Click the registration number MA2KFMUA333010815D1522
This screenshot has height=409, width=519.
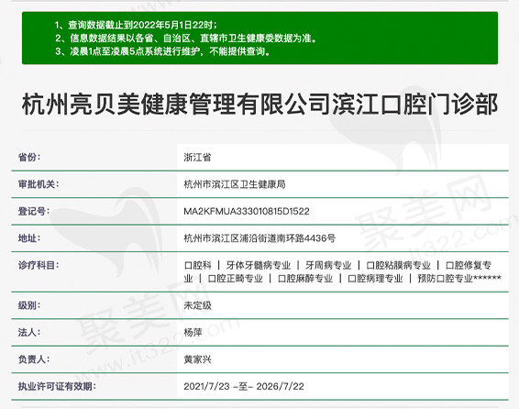click(247, 212)
